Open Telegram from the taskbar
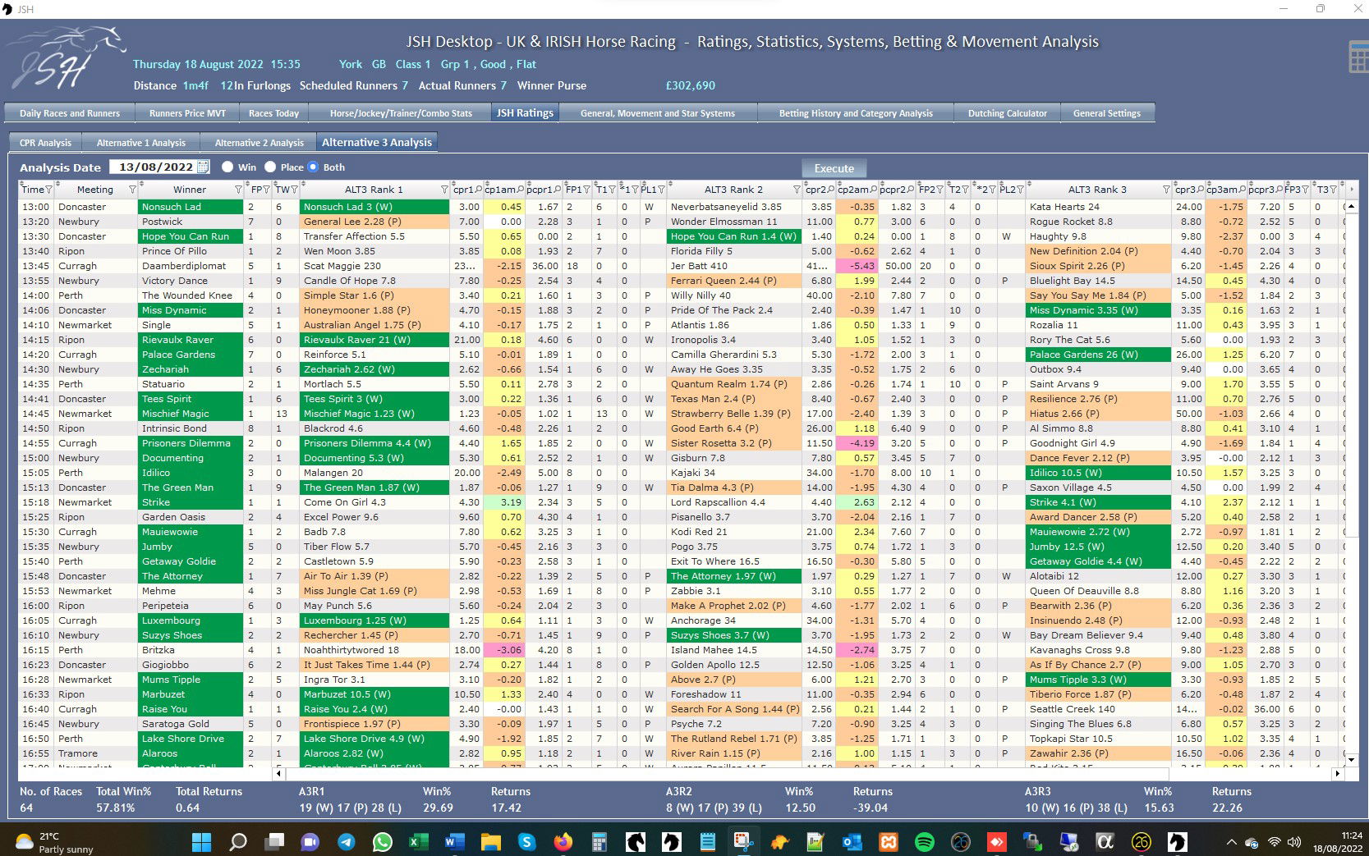 pyautogui.click(x=346, y=842)
